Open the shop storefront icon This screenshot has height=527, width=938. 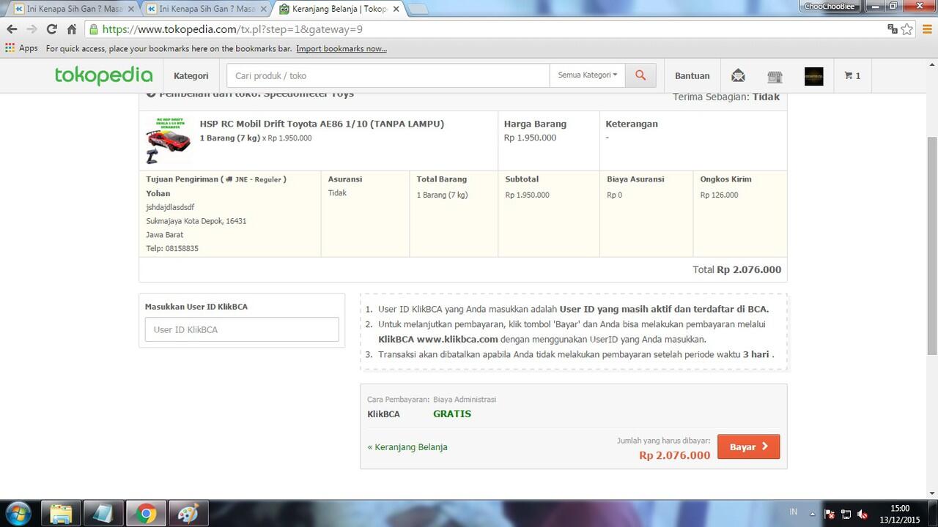[x=775, y=76]
